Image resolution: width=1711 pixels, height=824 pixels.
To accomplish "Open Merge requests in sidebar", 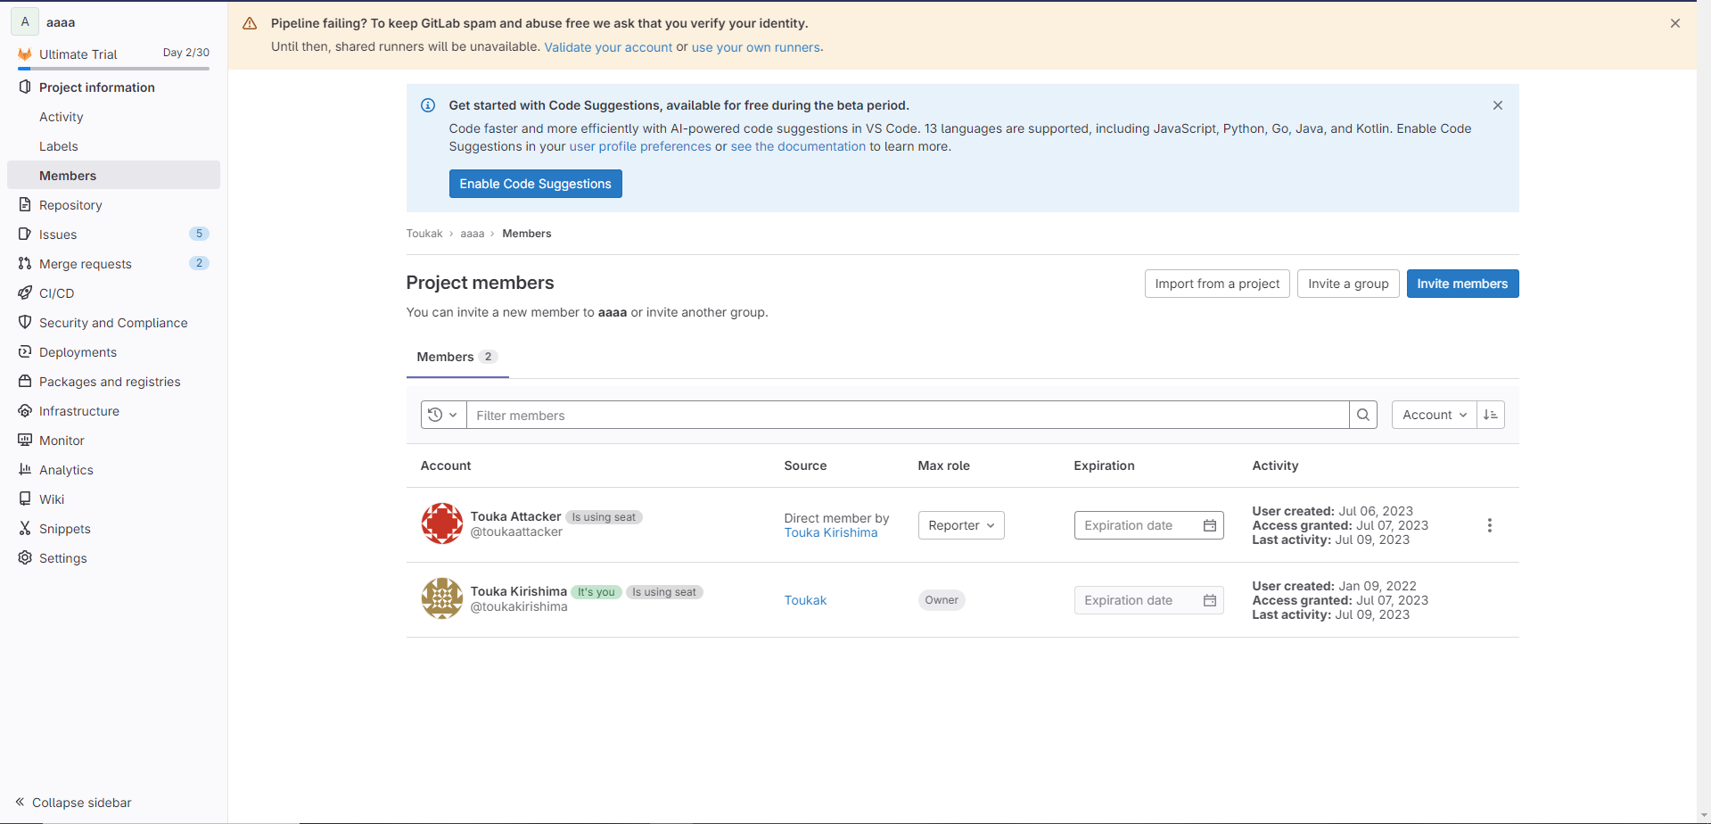I will pyautogui.click(x=86, y=264).
